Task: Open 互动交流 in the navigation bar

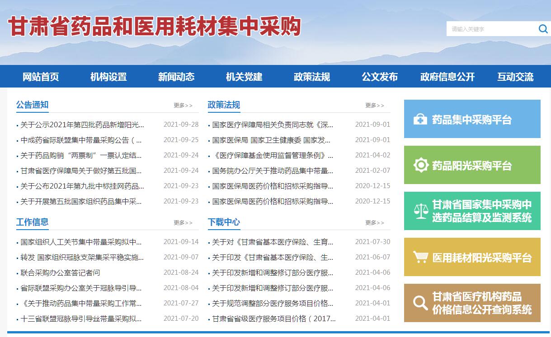Action: coord(515,77)
